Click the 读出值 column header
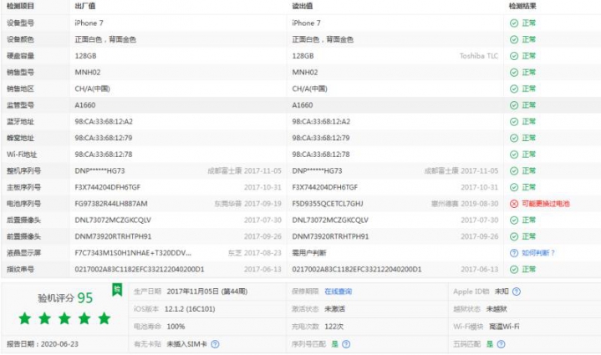 coord(303,6)
